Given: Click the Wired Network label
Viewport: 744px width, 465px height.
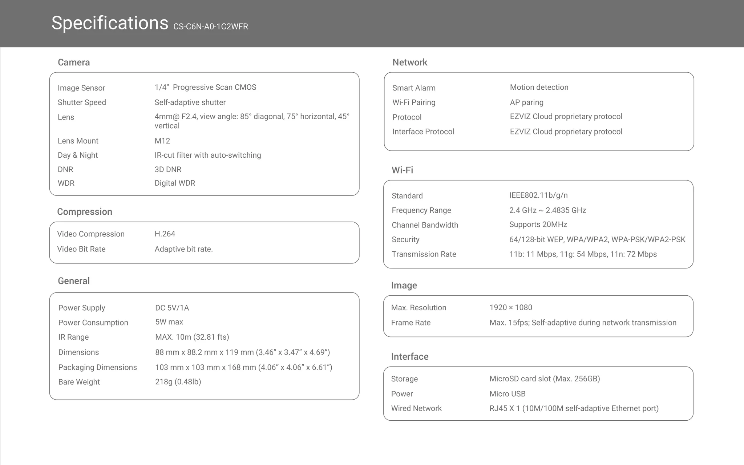Looking at the screenshot, I should tap(416, 408).
